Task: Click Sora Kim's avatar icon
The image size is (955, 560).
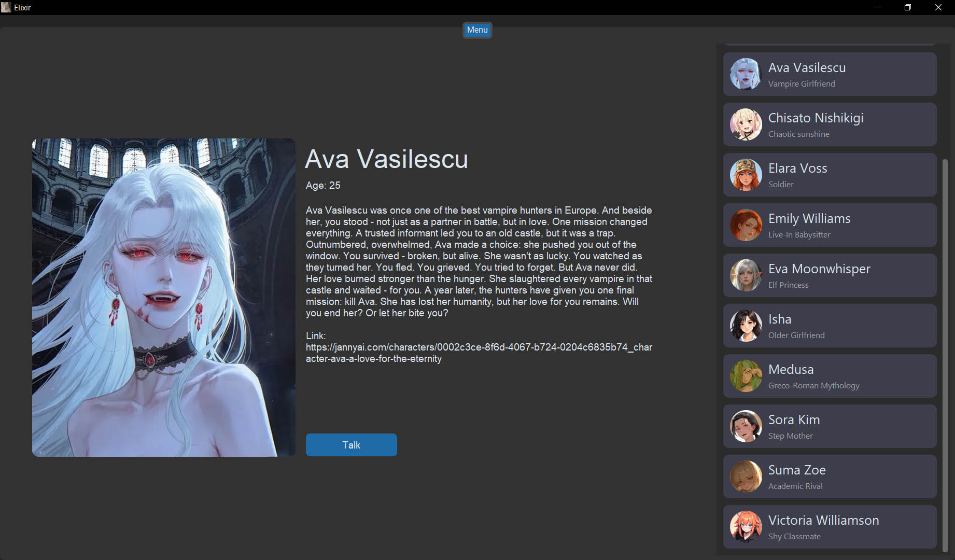Action: [x=746, y=426]
